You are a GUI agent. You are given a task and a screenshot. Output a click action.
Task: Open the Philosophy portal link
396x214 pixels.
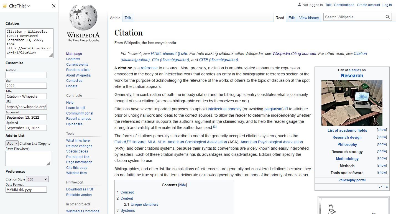(352, 180)
